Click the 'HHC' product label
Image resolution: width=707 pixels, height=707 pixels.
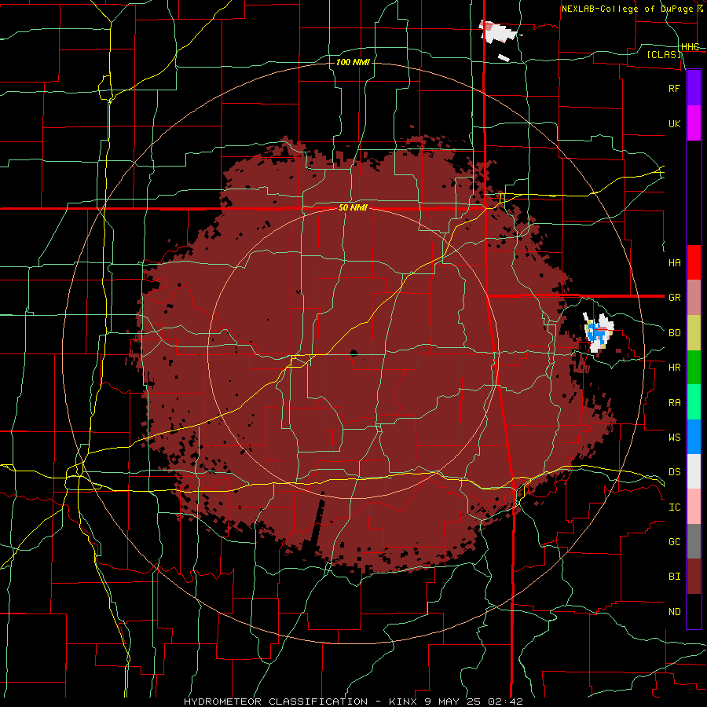[690, 47]
